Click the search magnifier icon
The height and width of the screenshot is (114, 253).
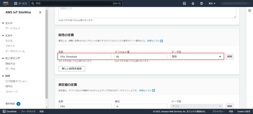(33, 3)
